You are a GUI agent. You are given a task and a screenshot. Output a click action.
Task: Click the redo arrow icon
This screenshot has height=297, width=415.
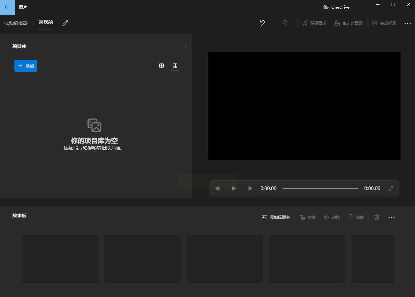tap(285, 23)
